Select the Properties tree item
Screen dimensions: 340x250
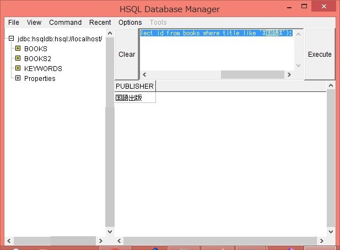(x=40, y=78)
